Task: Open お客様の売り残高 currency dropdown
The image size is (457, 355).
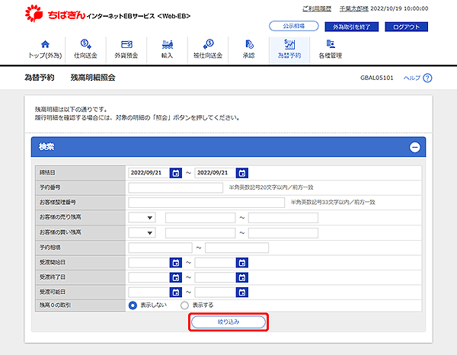Action: click(142, 217)
